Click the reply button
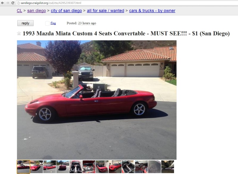The image size is (238, 174). pyautogui.click(x=25, y=23)
